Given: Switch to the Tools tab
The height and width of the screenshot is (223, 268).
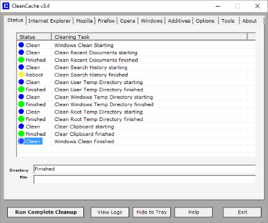Looking at the screenshot, I should tap(228, 21).
